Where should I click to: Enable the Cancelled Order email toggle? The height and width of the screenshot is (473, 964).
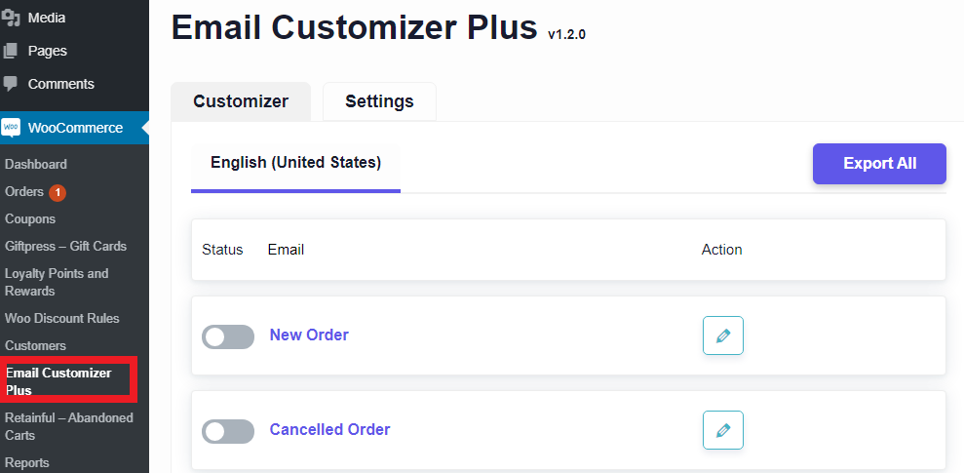coord(227,431)
